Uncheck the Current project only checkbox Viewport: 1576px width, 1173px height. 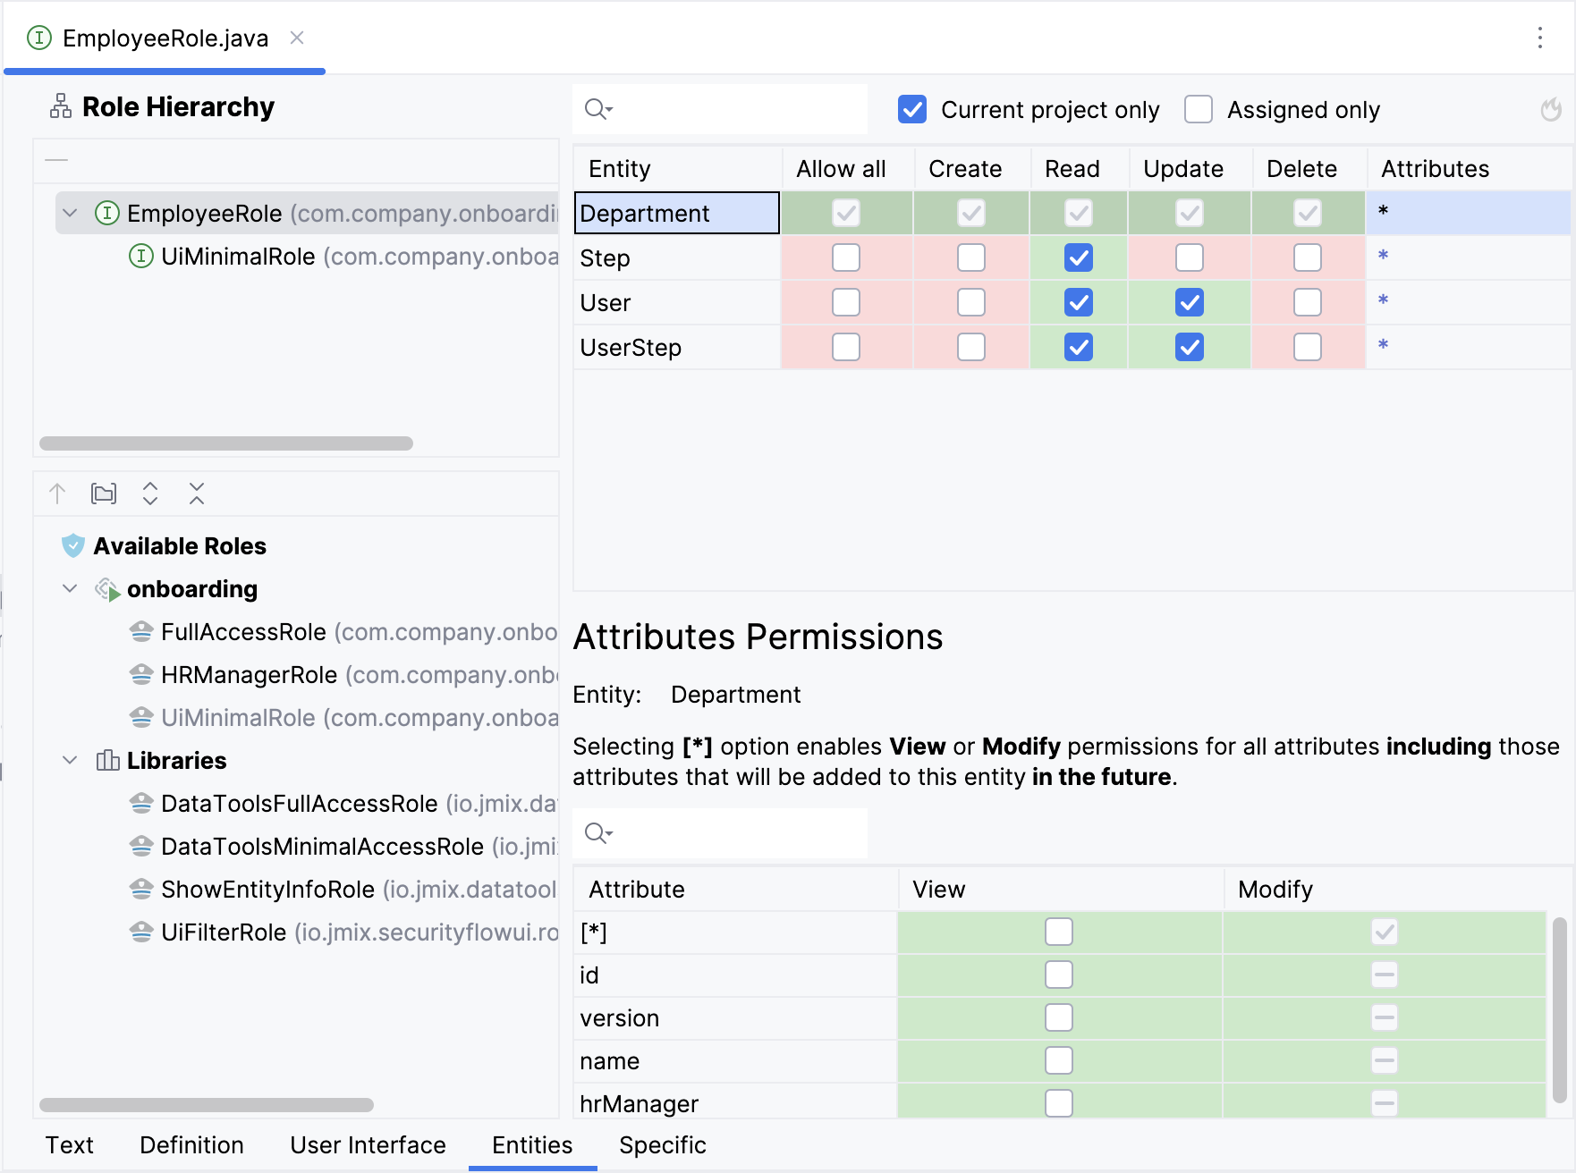pyautogui.click(x=911, y=109)
